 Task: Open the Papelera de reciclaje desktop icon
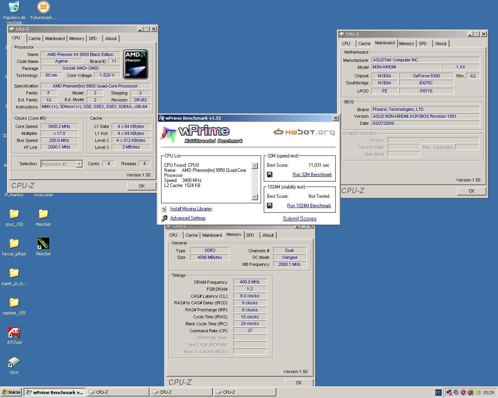point(14,7)
